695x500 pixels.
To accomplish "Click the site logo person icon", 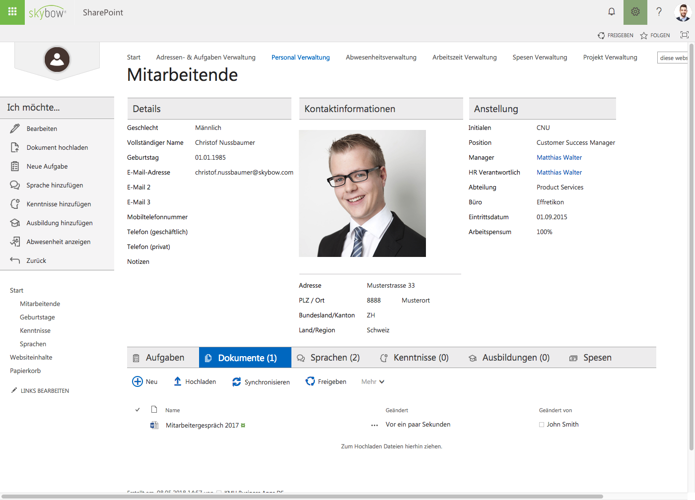I will [57, 60].
